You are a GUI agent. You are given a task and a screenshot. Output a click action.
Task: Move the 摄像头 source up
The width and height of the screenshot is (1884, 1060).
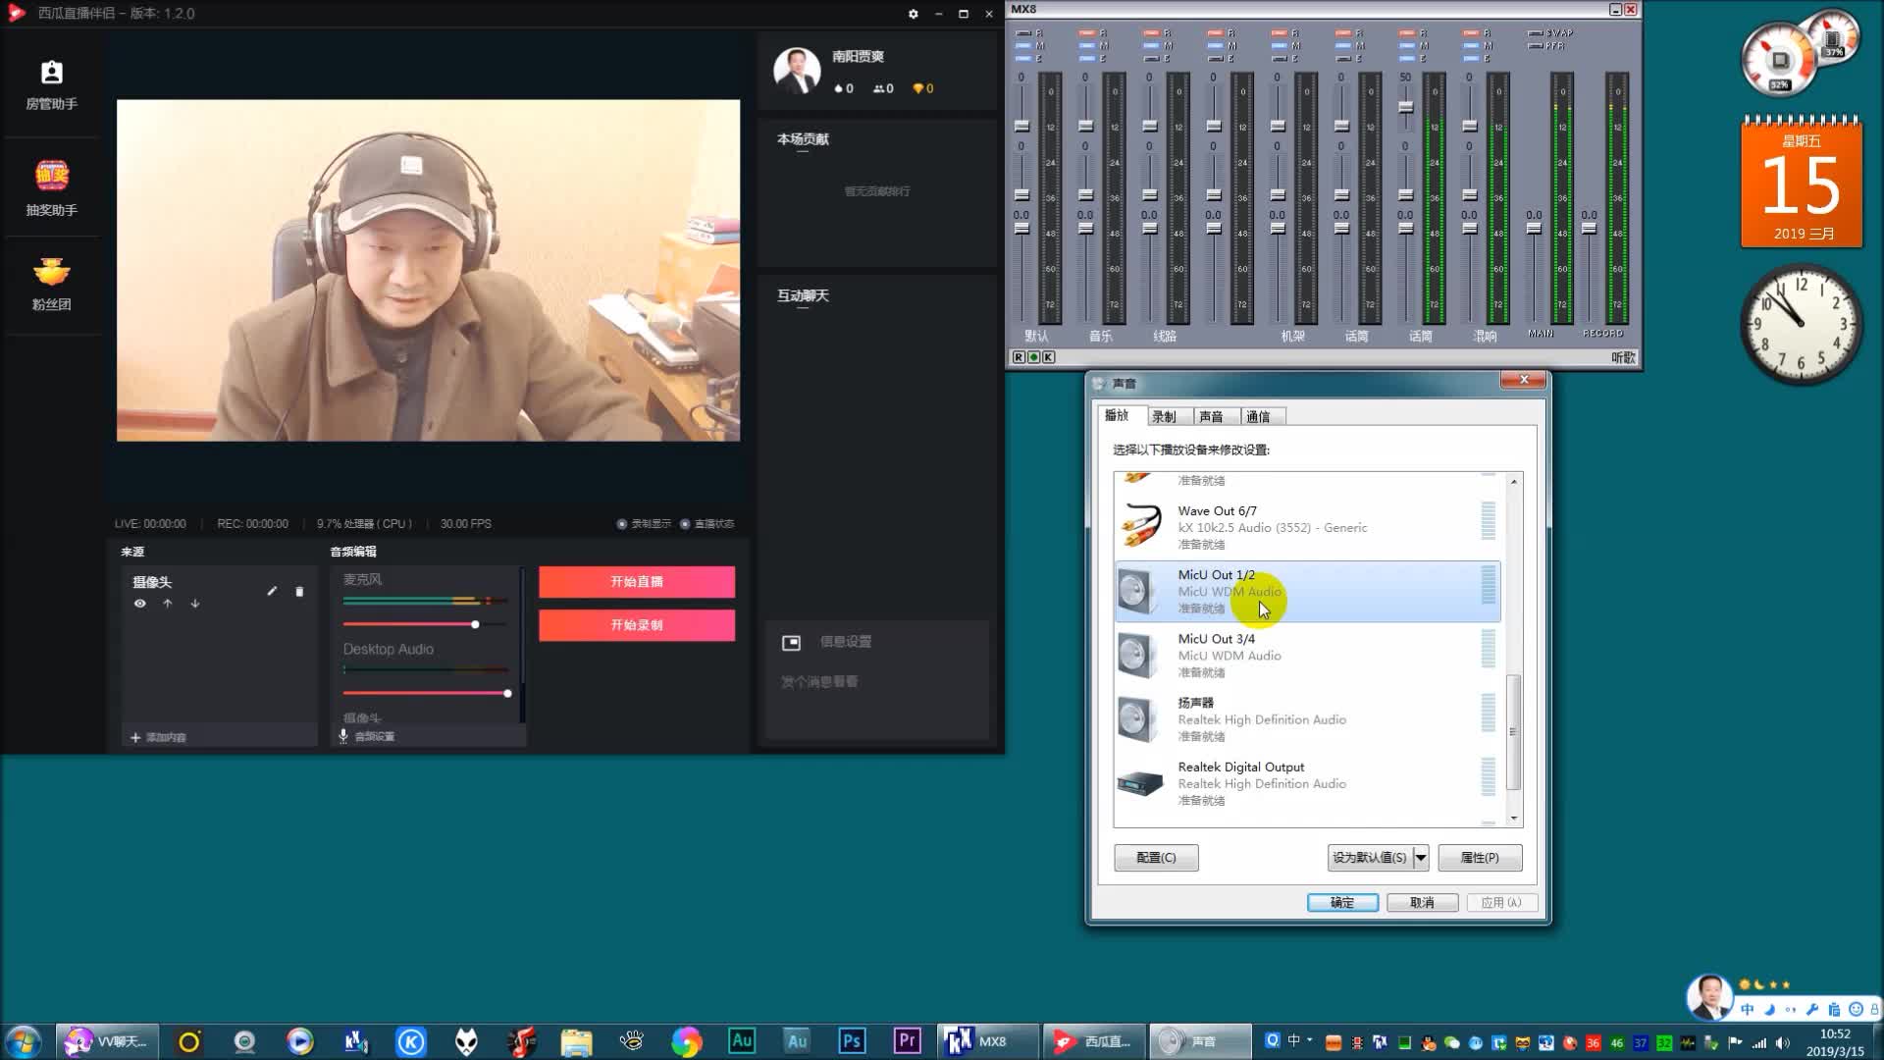168,604
